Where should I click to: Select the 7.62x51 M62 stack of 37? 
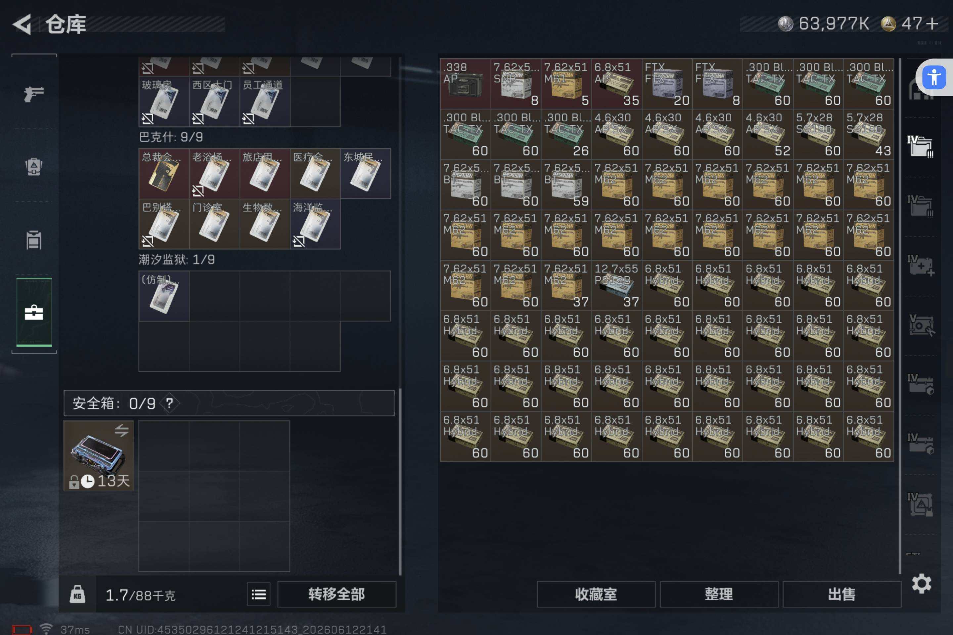(x=566, y=285)
